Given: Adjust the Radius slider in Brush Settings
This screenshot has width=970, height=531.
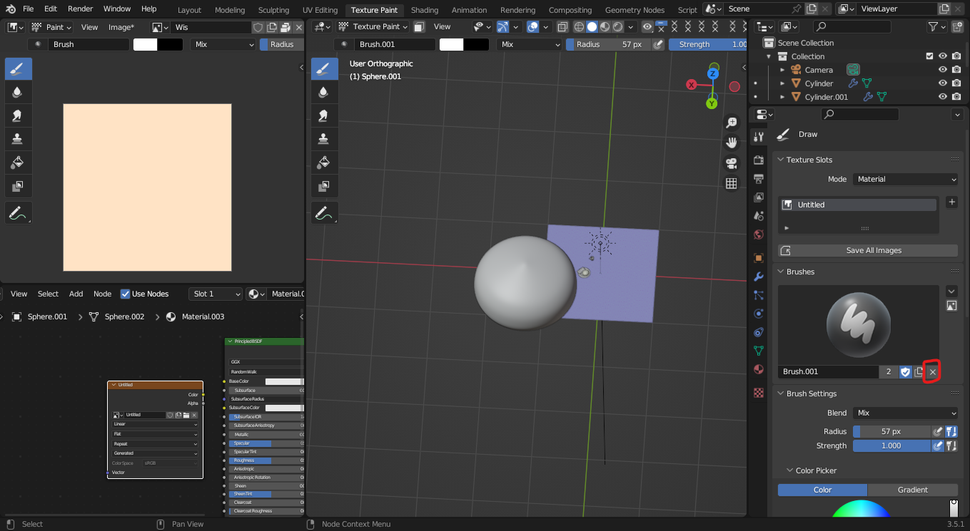Looking at the screenshot, I should (x=891, y=431).
